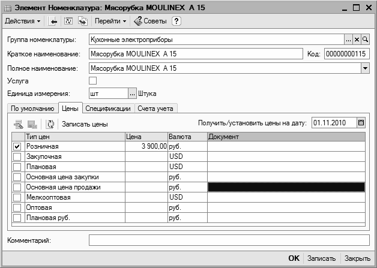The image size is (377, 268).
Task: Click the first icon in the prices toolbar
Action: (19, 124)
